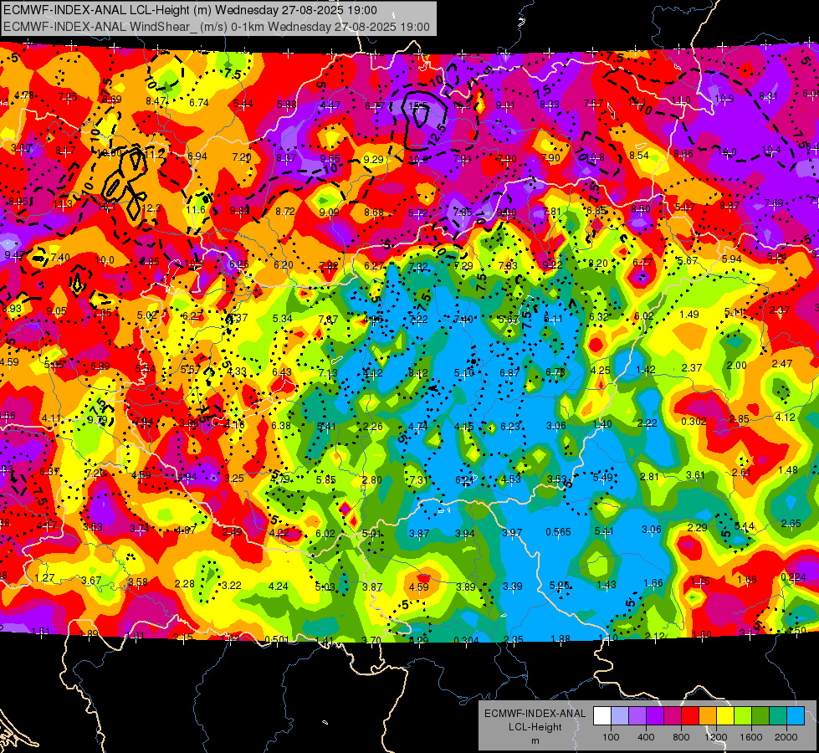Choose the yellow swatch in the legend

click(725, 716)
